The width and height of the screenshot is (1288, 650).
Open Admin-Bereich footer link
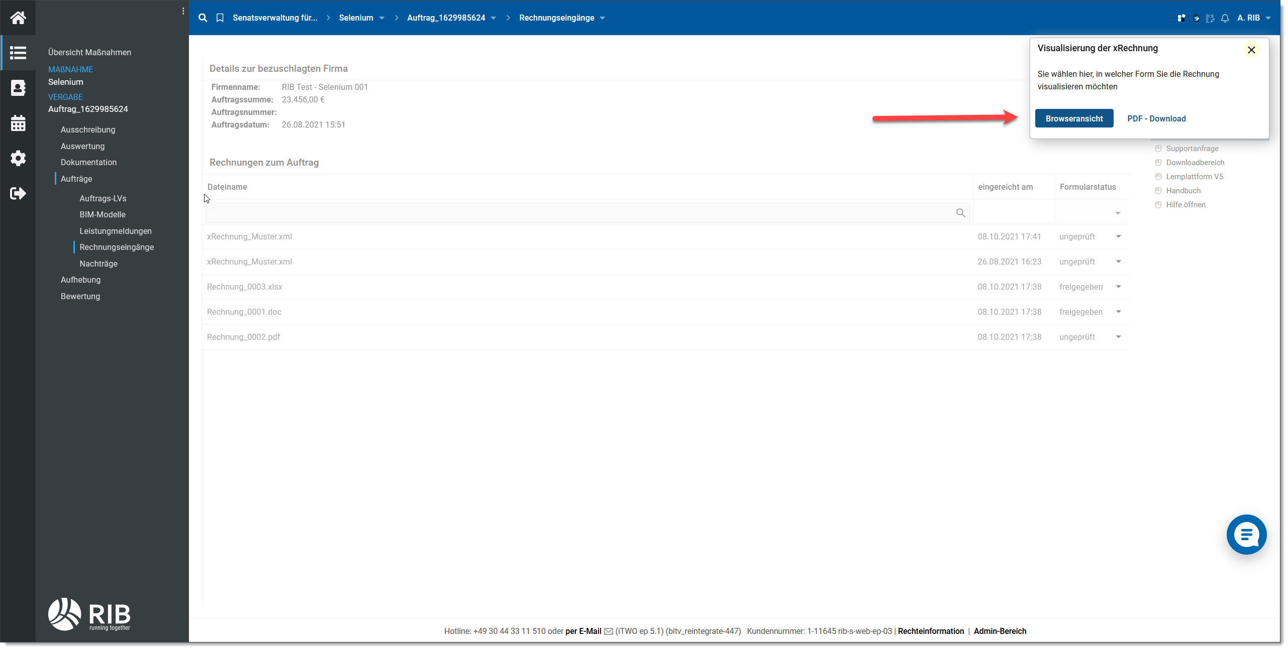coord(1000,631)
